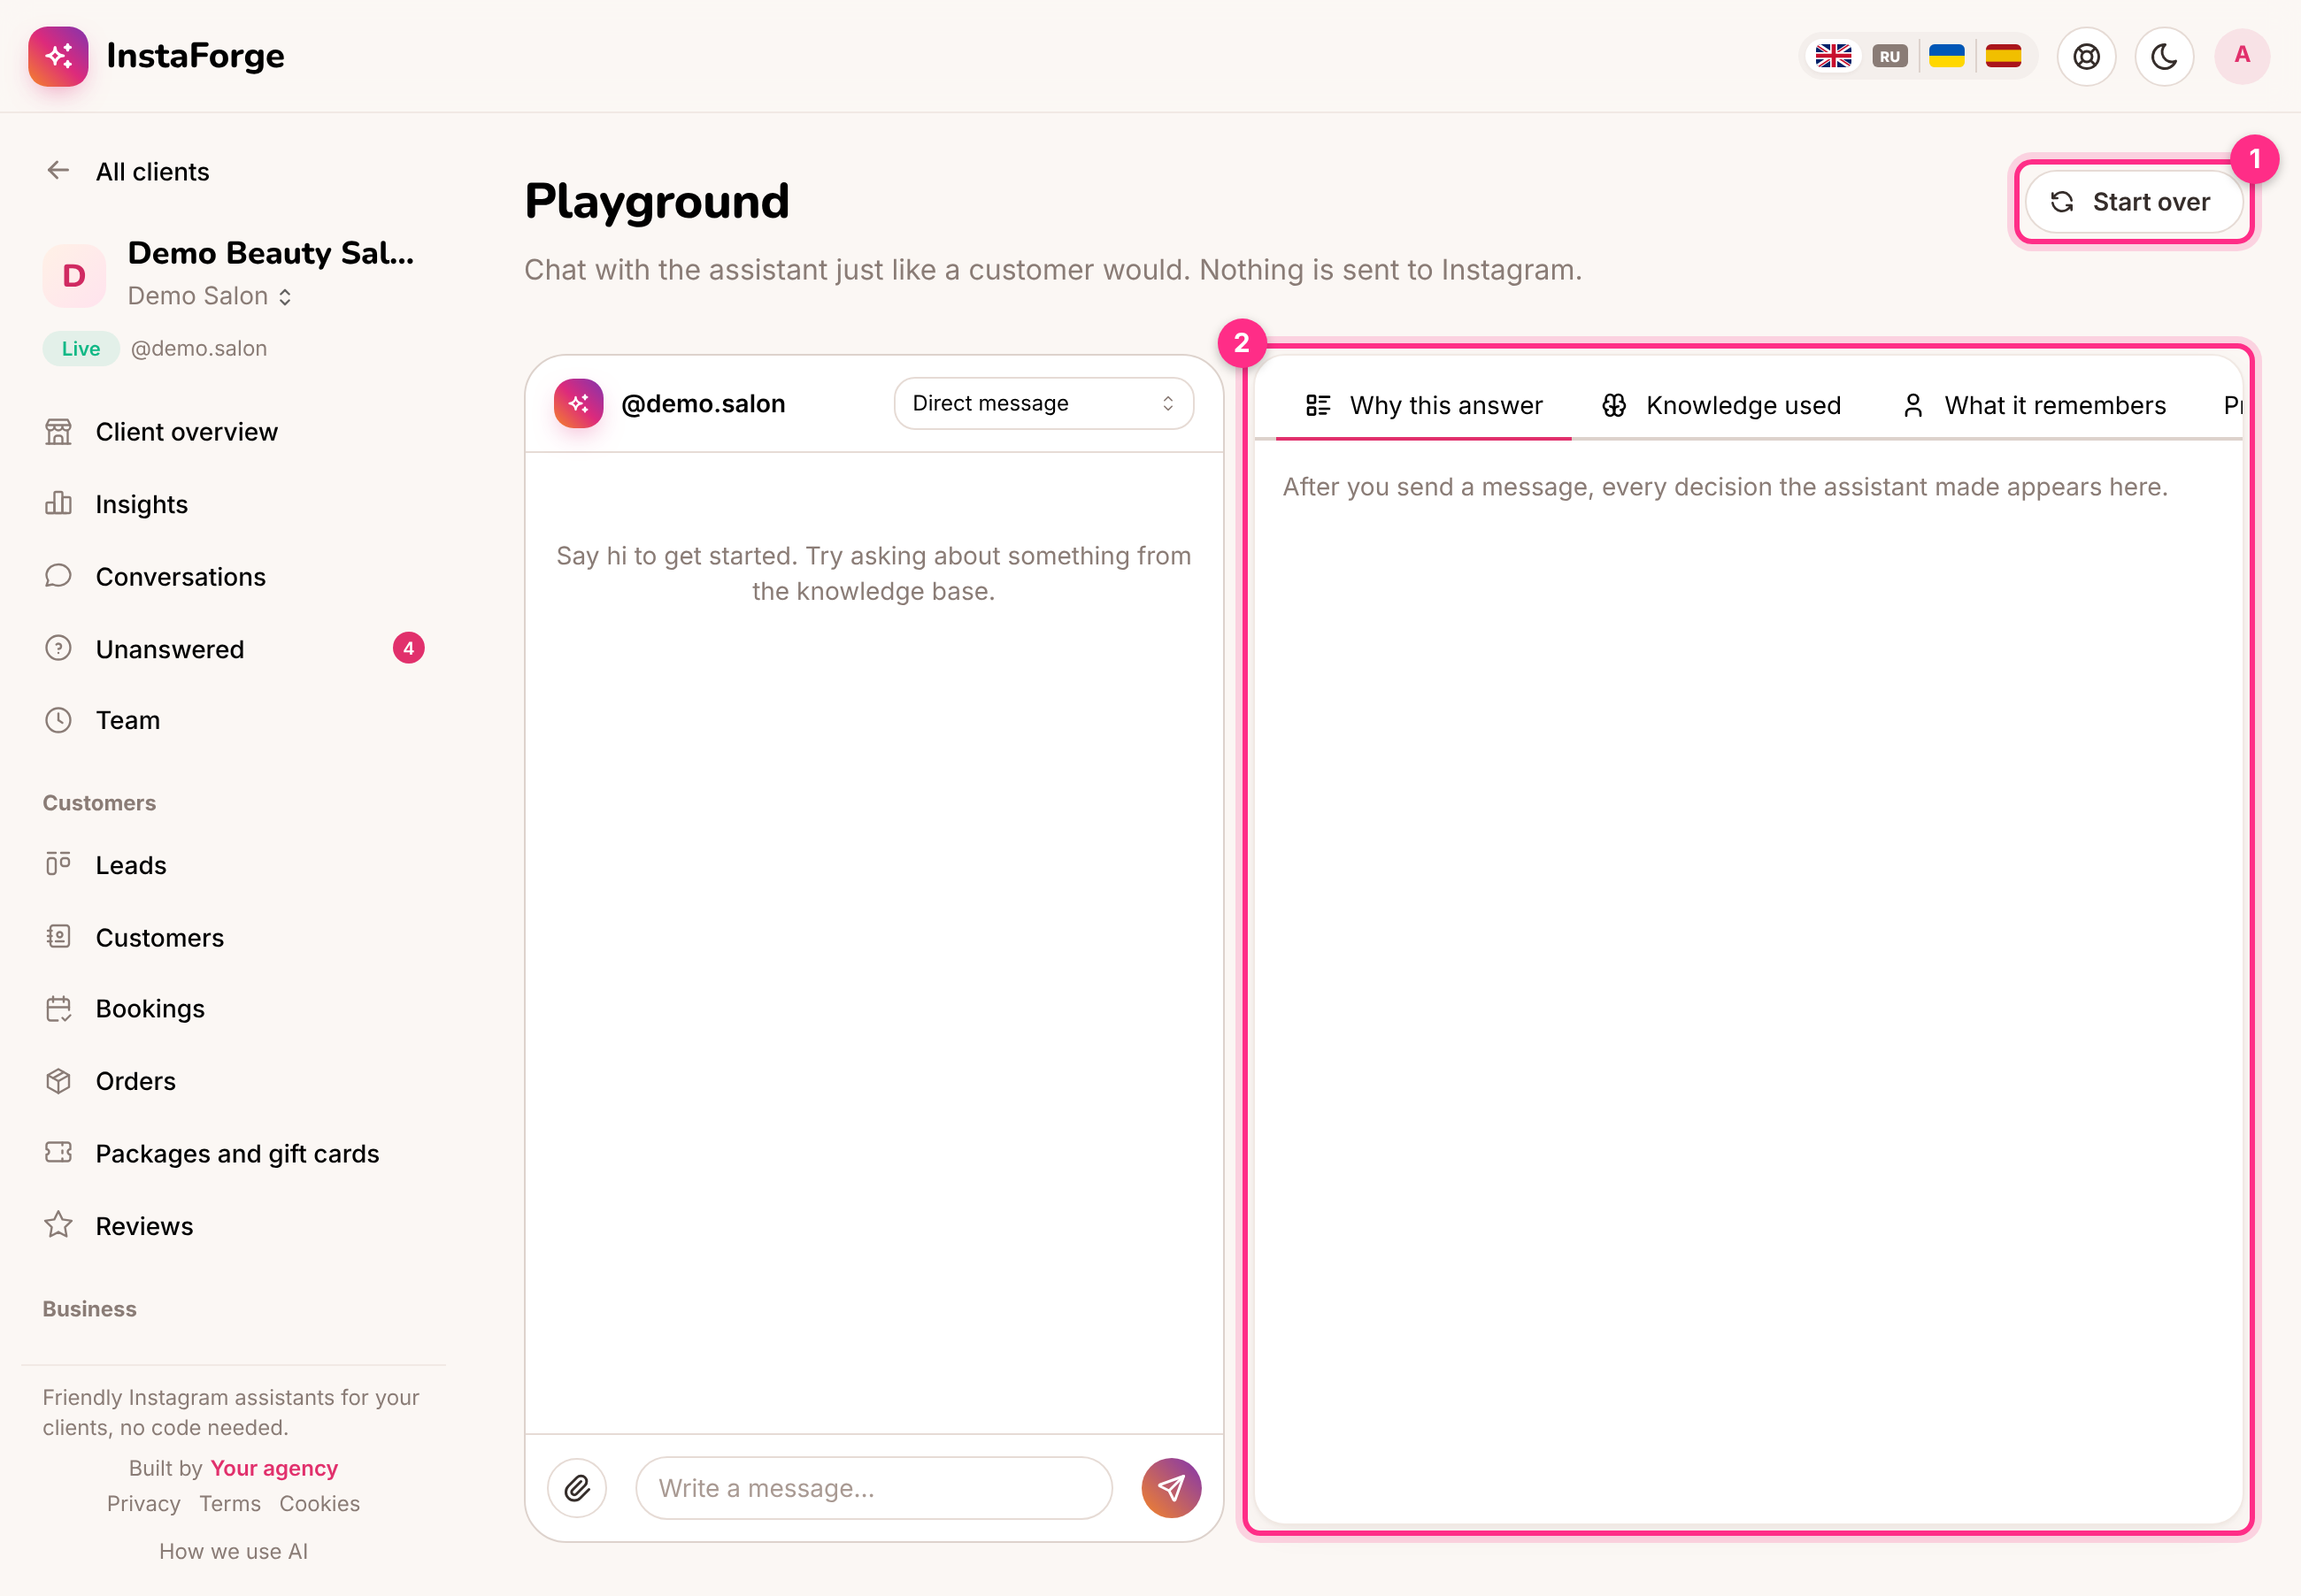Click the Start over button
The height and width of the screenshot is (1596, 2301).
[x=2133, y=202]
